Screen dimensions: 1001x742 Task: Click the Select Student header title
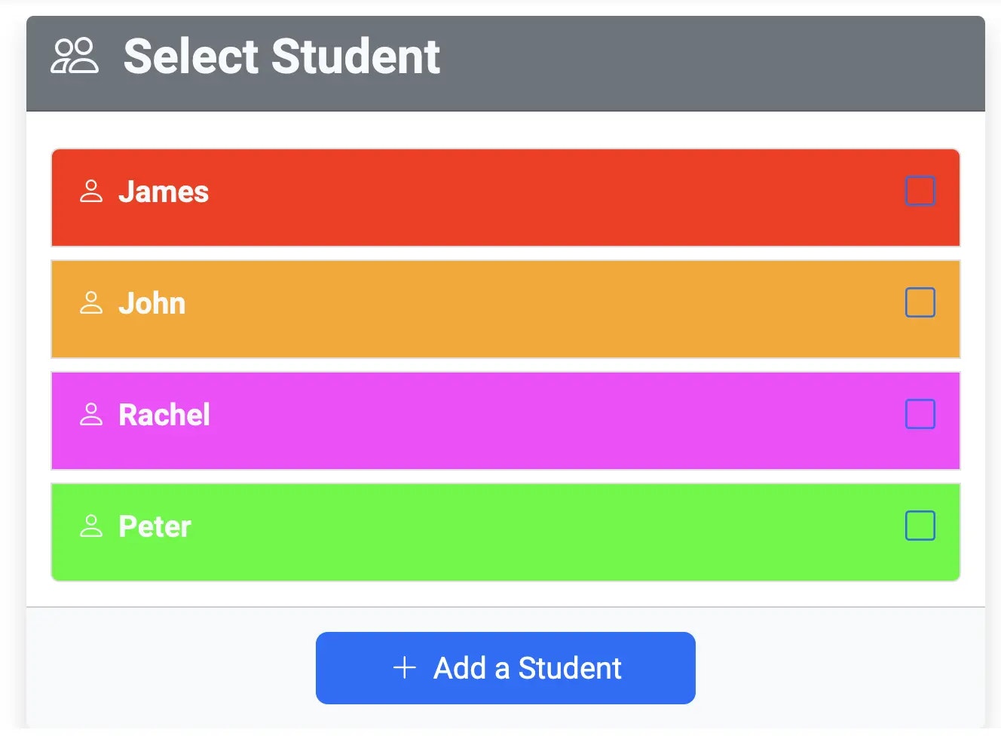tap(282, 57)
